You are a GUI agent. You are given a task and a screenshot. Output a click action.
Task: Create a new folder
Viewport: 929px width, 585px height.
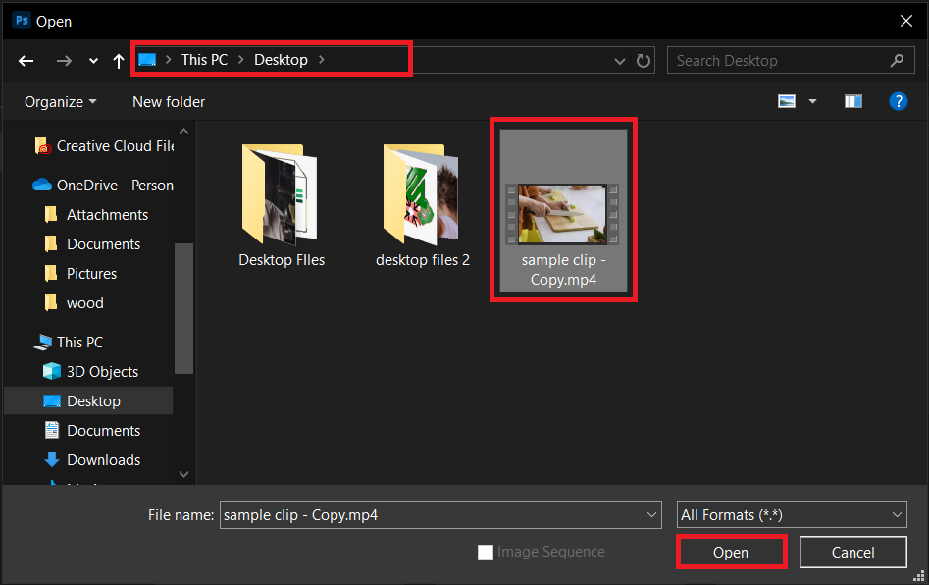(168, 101)
